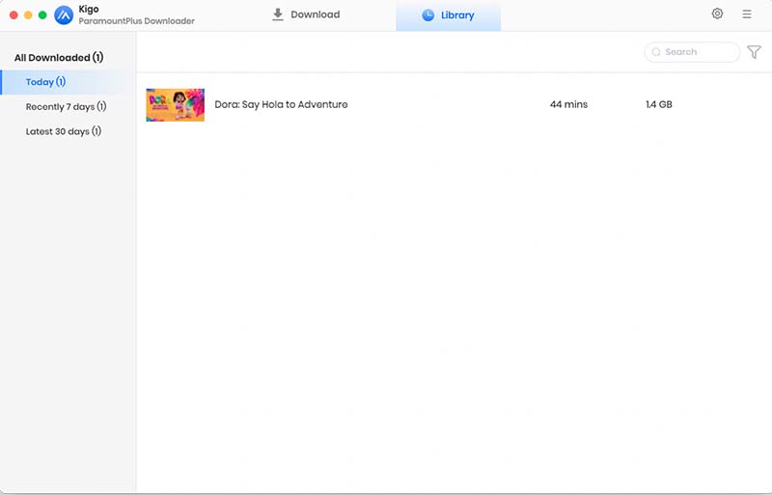Open the Recently 7 days (1) list
Viewport: 772px width, 495px height.
[x=66, y=107]
